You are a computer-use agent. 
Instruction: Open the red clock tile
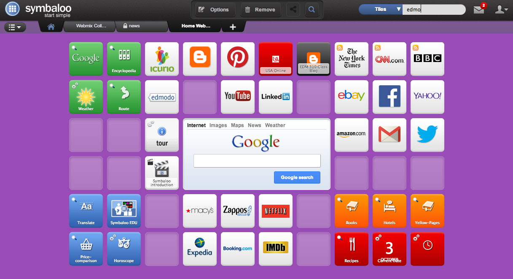click(427, 249)
